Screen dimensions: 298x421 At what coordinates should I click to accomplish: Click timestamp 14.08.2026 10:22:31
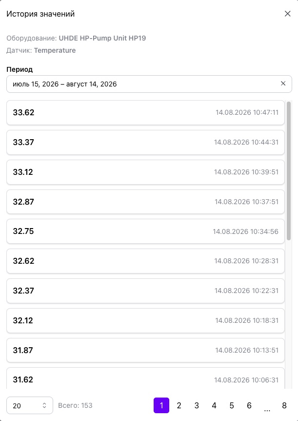click(246, 291)
